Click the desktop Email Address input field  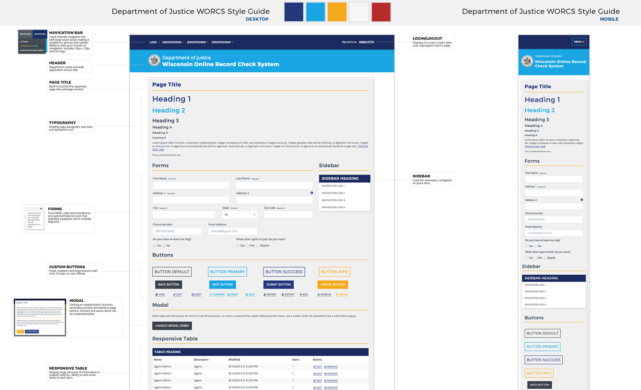[233, 231]
